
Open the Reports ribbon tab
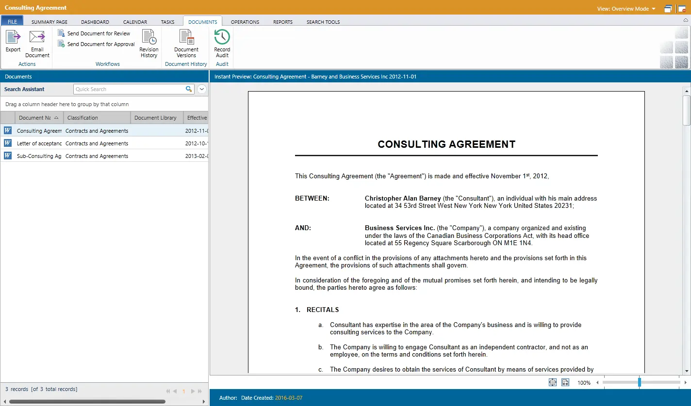282,22
